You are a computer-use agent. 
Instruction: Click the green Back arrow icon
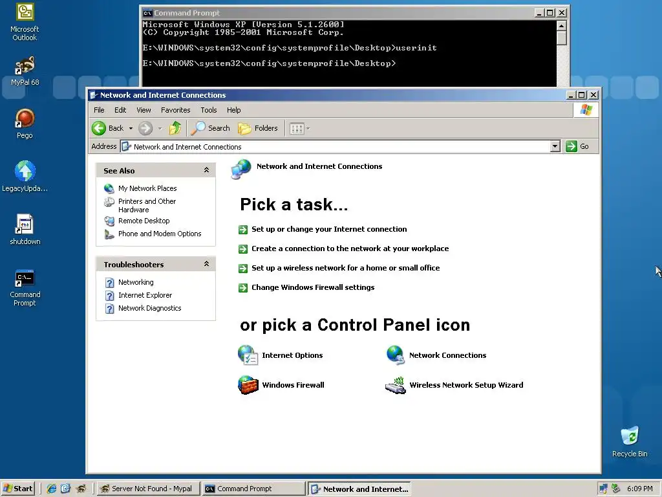[x=99, y=128]
